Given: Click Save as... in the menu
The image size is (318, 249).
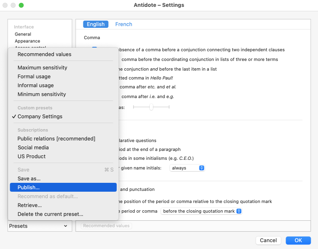Looking at the screenshot, I should coord(29,178).
